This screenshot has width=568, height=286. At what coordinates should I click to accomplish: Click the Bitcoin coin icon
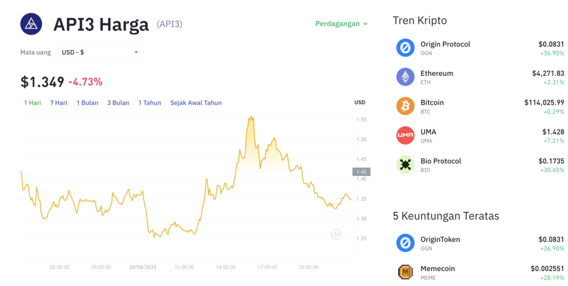click(x=405, y=106)
